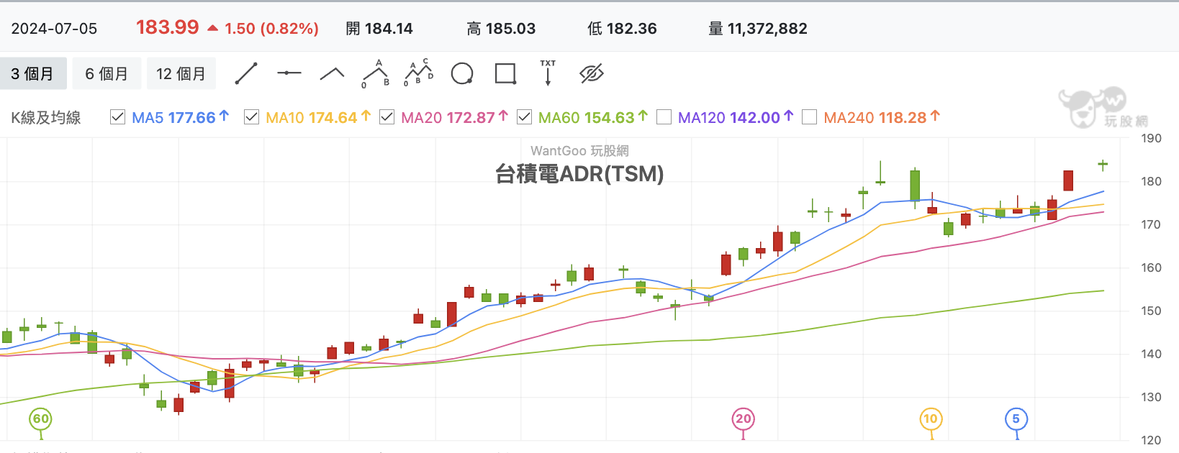Image resolution: width=1179 pixels, height=453 pixels.
Task: Select the horizontal line drawing tool
Action: pos(289,73)
